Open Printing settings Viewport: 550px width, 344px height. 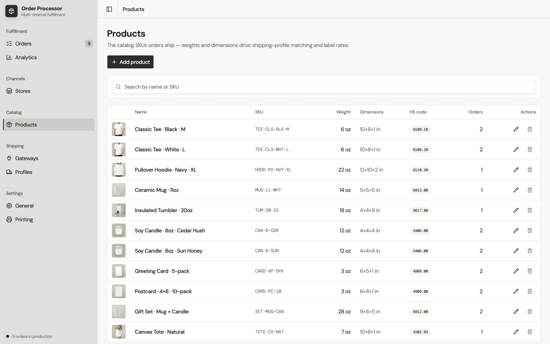[x=49, y=220]
